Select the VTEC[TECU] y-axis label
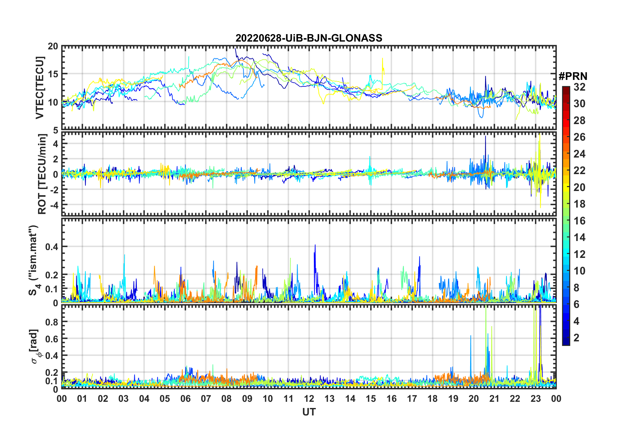 click(x=40, y=88)
